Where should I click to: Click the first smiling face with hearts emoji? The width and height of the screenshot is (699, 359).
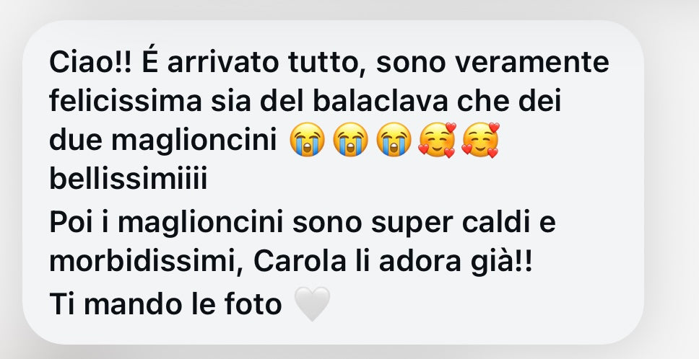click(438, 140)
